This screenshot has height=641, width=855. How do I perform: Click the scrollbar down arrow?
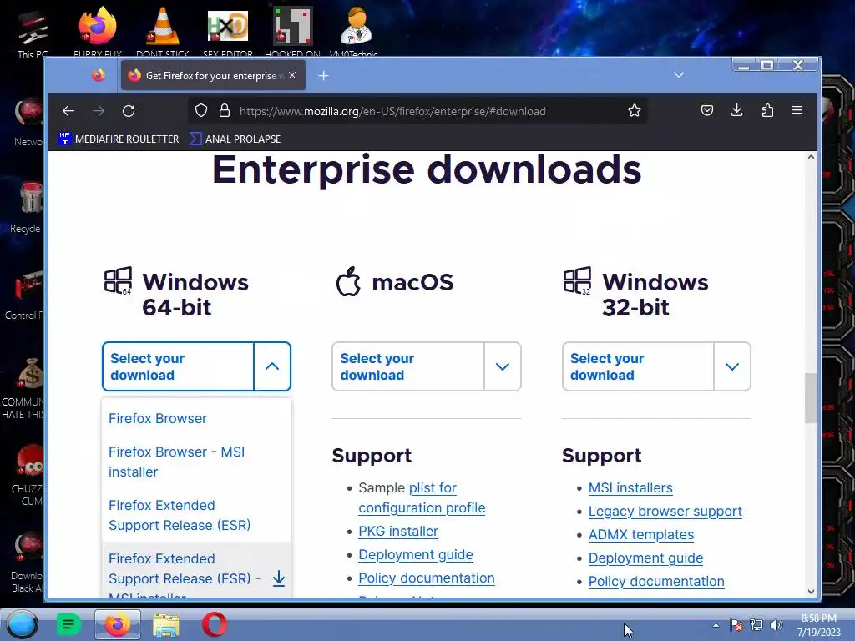tap(811, 592)
